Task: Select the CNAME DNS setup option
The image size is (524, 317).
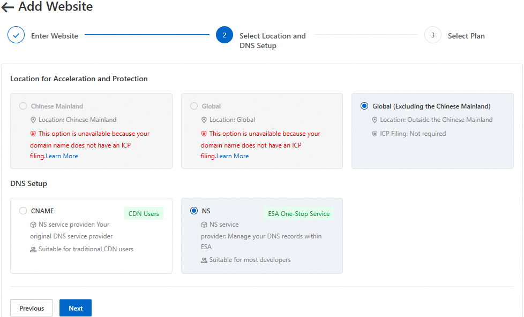Action: tap(23, 211)
